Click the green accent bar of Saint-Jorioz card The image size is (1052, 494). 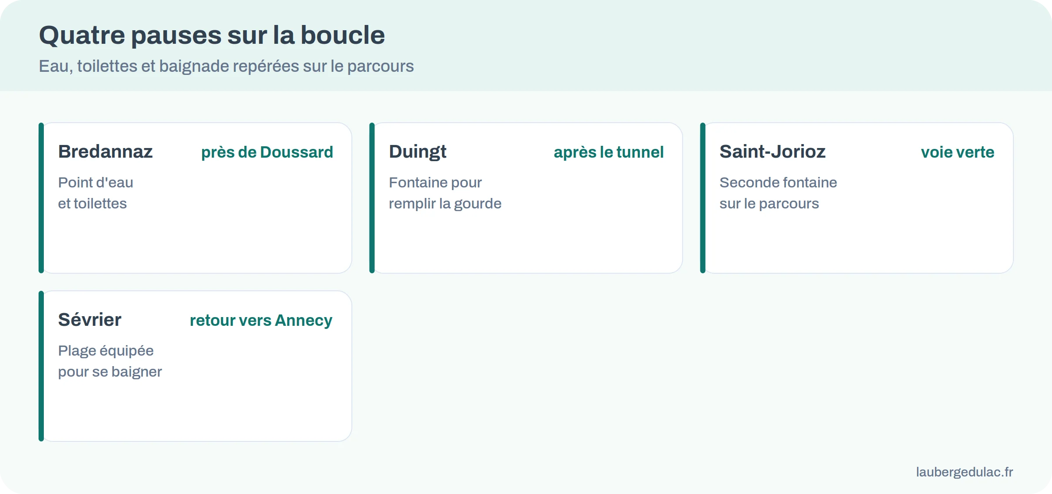click(703, 198)
